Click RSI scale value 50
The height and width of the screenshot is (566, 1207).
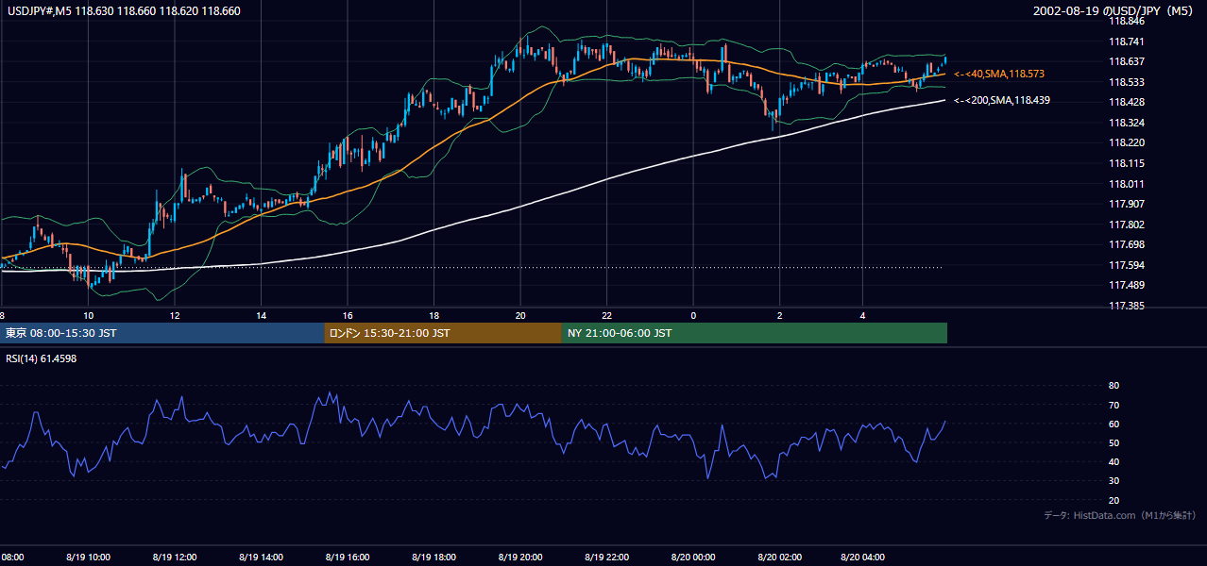[x=1114, y=442]
